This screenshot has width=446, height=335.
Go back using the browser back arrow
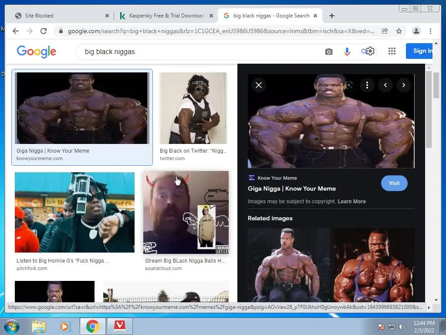(16, 31)
